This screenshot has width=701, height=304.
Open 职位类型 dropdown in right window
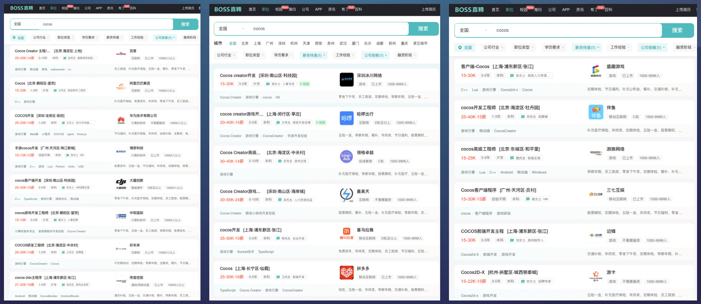click(x=523, y=47)
